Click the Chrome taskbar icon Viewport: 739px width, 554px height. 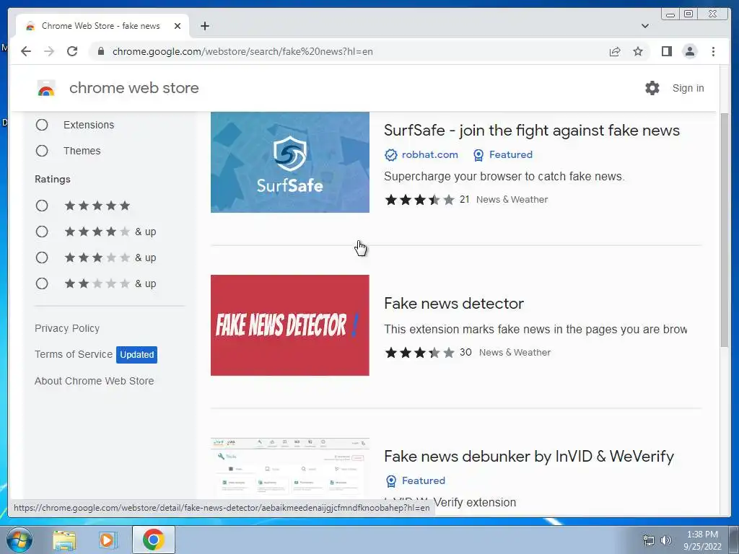[x=154, y=540]
